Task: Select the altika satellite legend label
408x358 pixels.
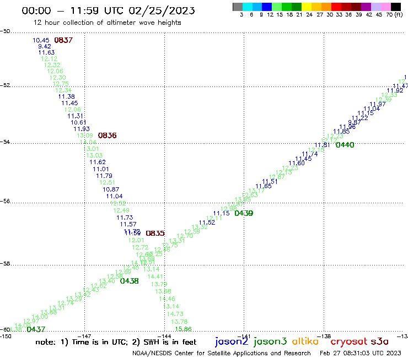Action: (305, 341)
